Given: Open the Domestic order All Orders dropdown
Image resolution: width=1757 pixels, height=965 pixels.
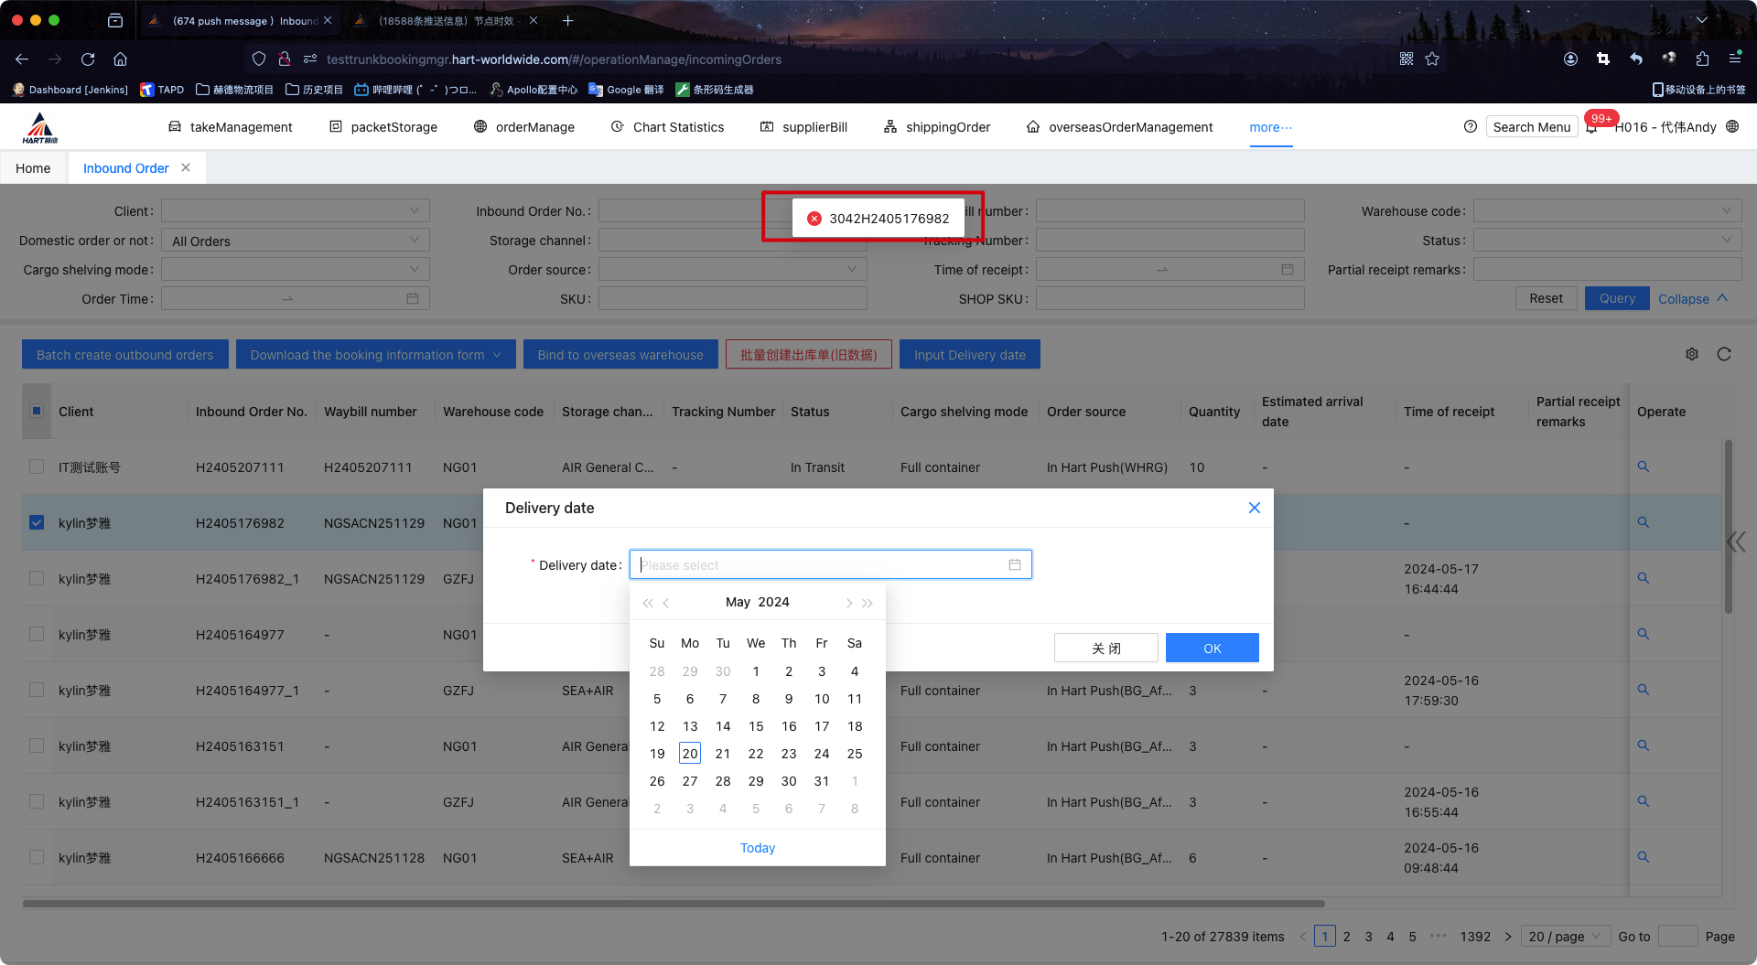Looking at the screenshot, I should 295,241.
